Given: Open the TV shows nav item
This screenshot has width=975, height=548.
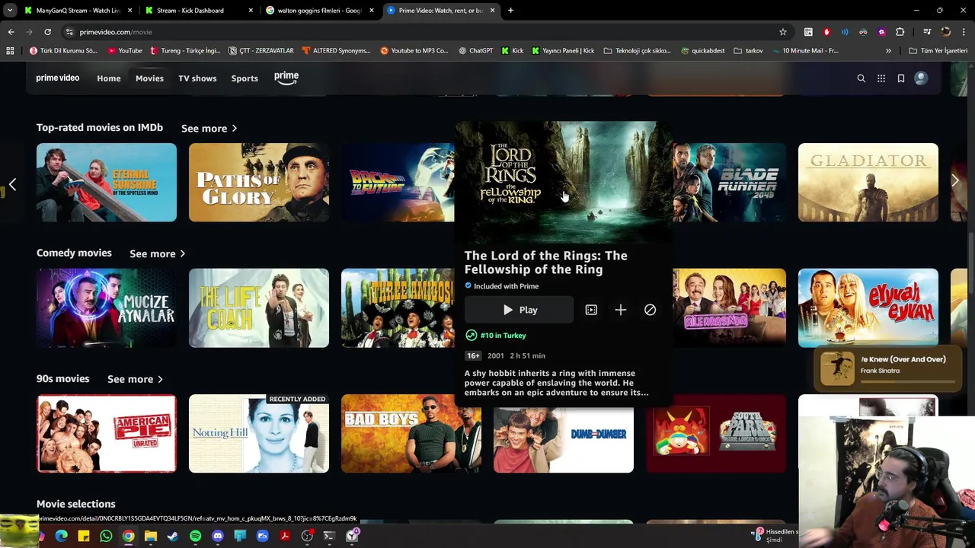Looking at the screenshot, I should tap(197, 78).
